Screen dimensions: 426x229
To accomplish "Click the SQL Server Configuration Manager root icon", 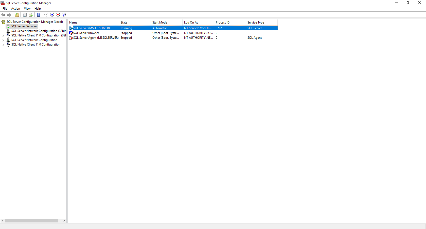I will pyautogui.click(x=4, y=22).
